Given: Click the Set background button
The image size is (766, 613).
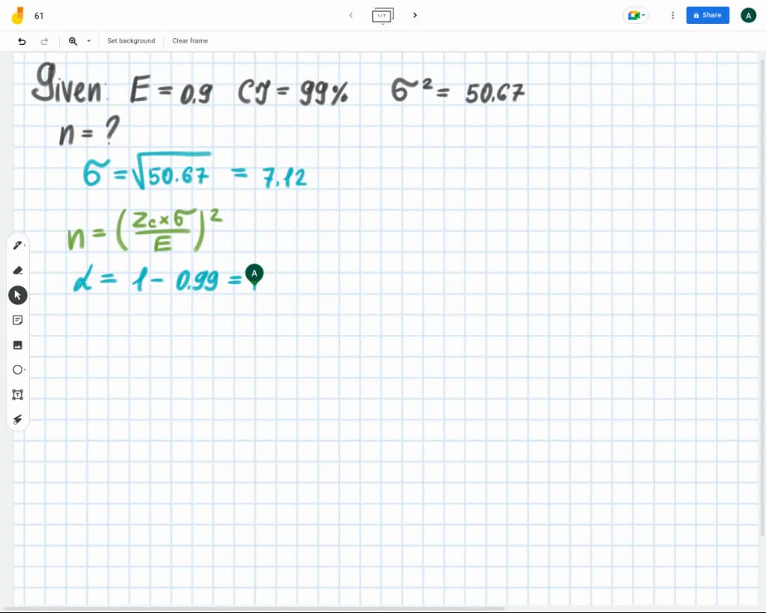Looking at the screenshot, I should pyautogui.click(x=131, y=41).
